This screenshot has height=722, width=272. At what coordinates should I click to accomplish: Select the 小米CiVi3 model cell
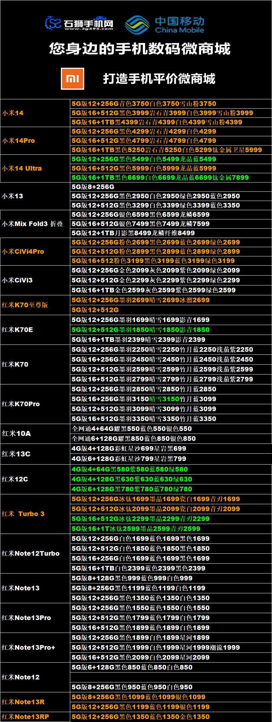[35, 280]
